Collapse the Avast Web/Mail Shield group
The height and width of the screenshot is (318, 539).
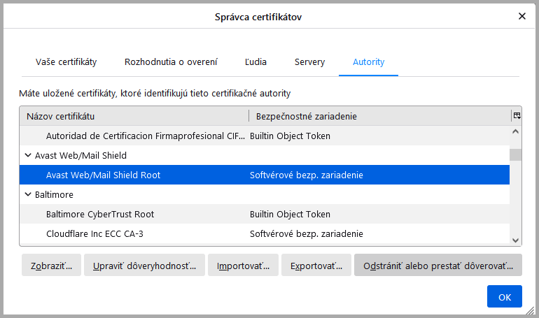(x=28, y=155)
